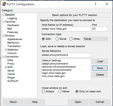The width and height of the screenshot is (113, 106).
Task: Open the Logging category
Action: coord(12,18)
